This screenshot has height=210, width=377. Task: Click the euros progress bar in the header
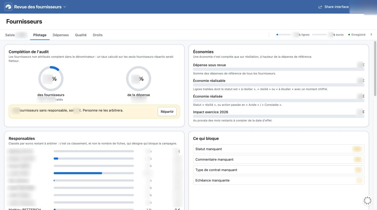(x=319, y=35)
